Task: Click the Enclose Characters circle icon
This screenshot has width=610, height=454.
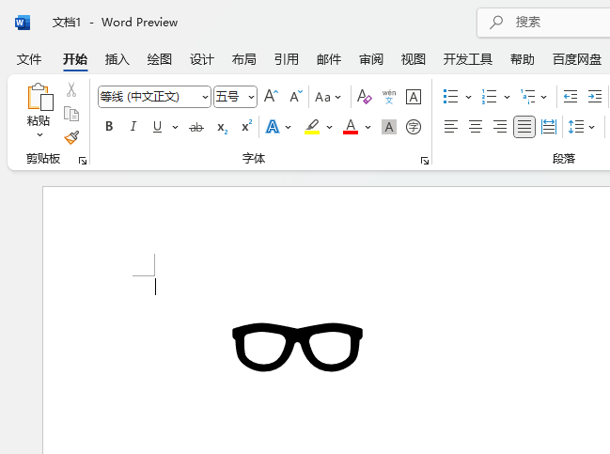Action: (x=414, y=127)
